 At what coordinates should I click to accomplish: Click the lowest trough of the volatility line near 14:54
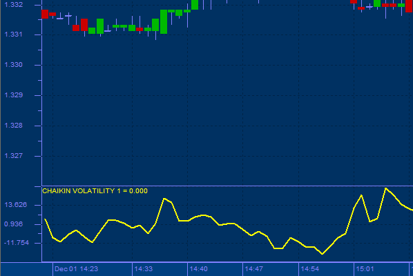pyautogui.click(x=323, y=254)
